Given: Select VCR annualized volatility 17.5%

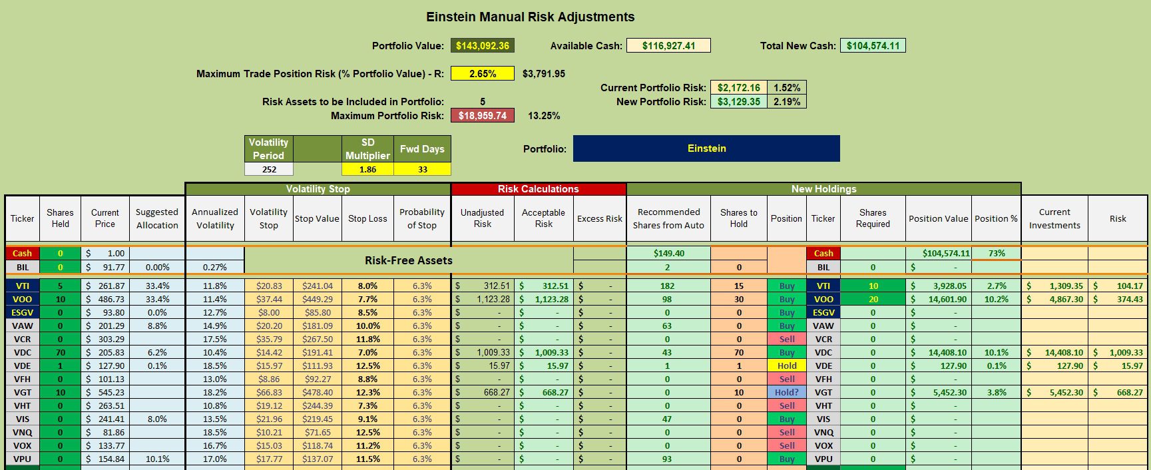Looking at the screenshot, I should pyautogui.click(x=215, y=339).
